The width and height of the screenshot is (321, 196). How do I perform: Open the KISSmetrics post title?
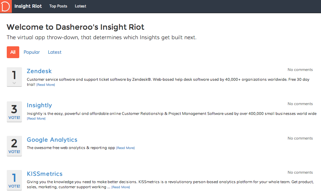point(45,174)
